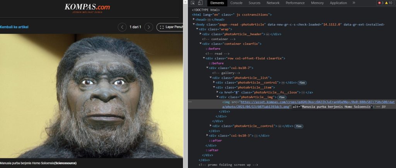This screenshot has width=396, height=168.
Task: Switch to the Console tab
Action: (x=236, y=3)
